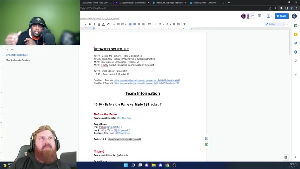The image size is (300, 169).
Task: Pick text color from the toolbar
Action: point(103,24)
